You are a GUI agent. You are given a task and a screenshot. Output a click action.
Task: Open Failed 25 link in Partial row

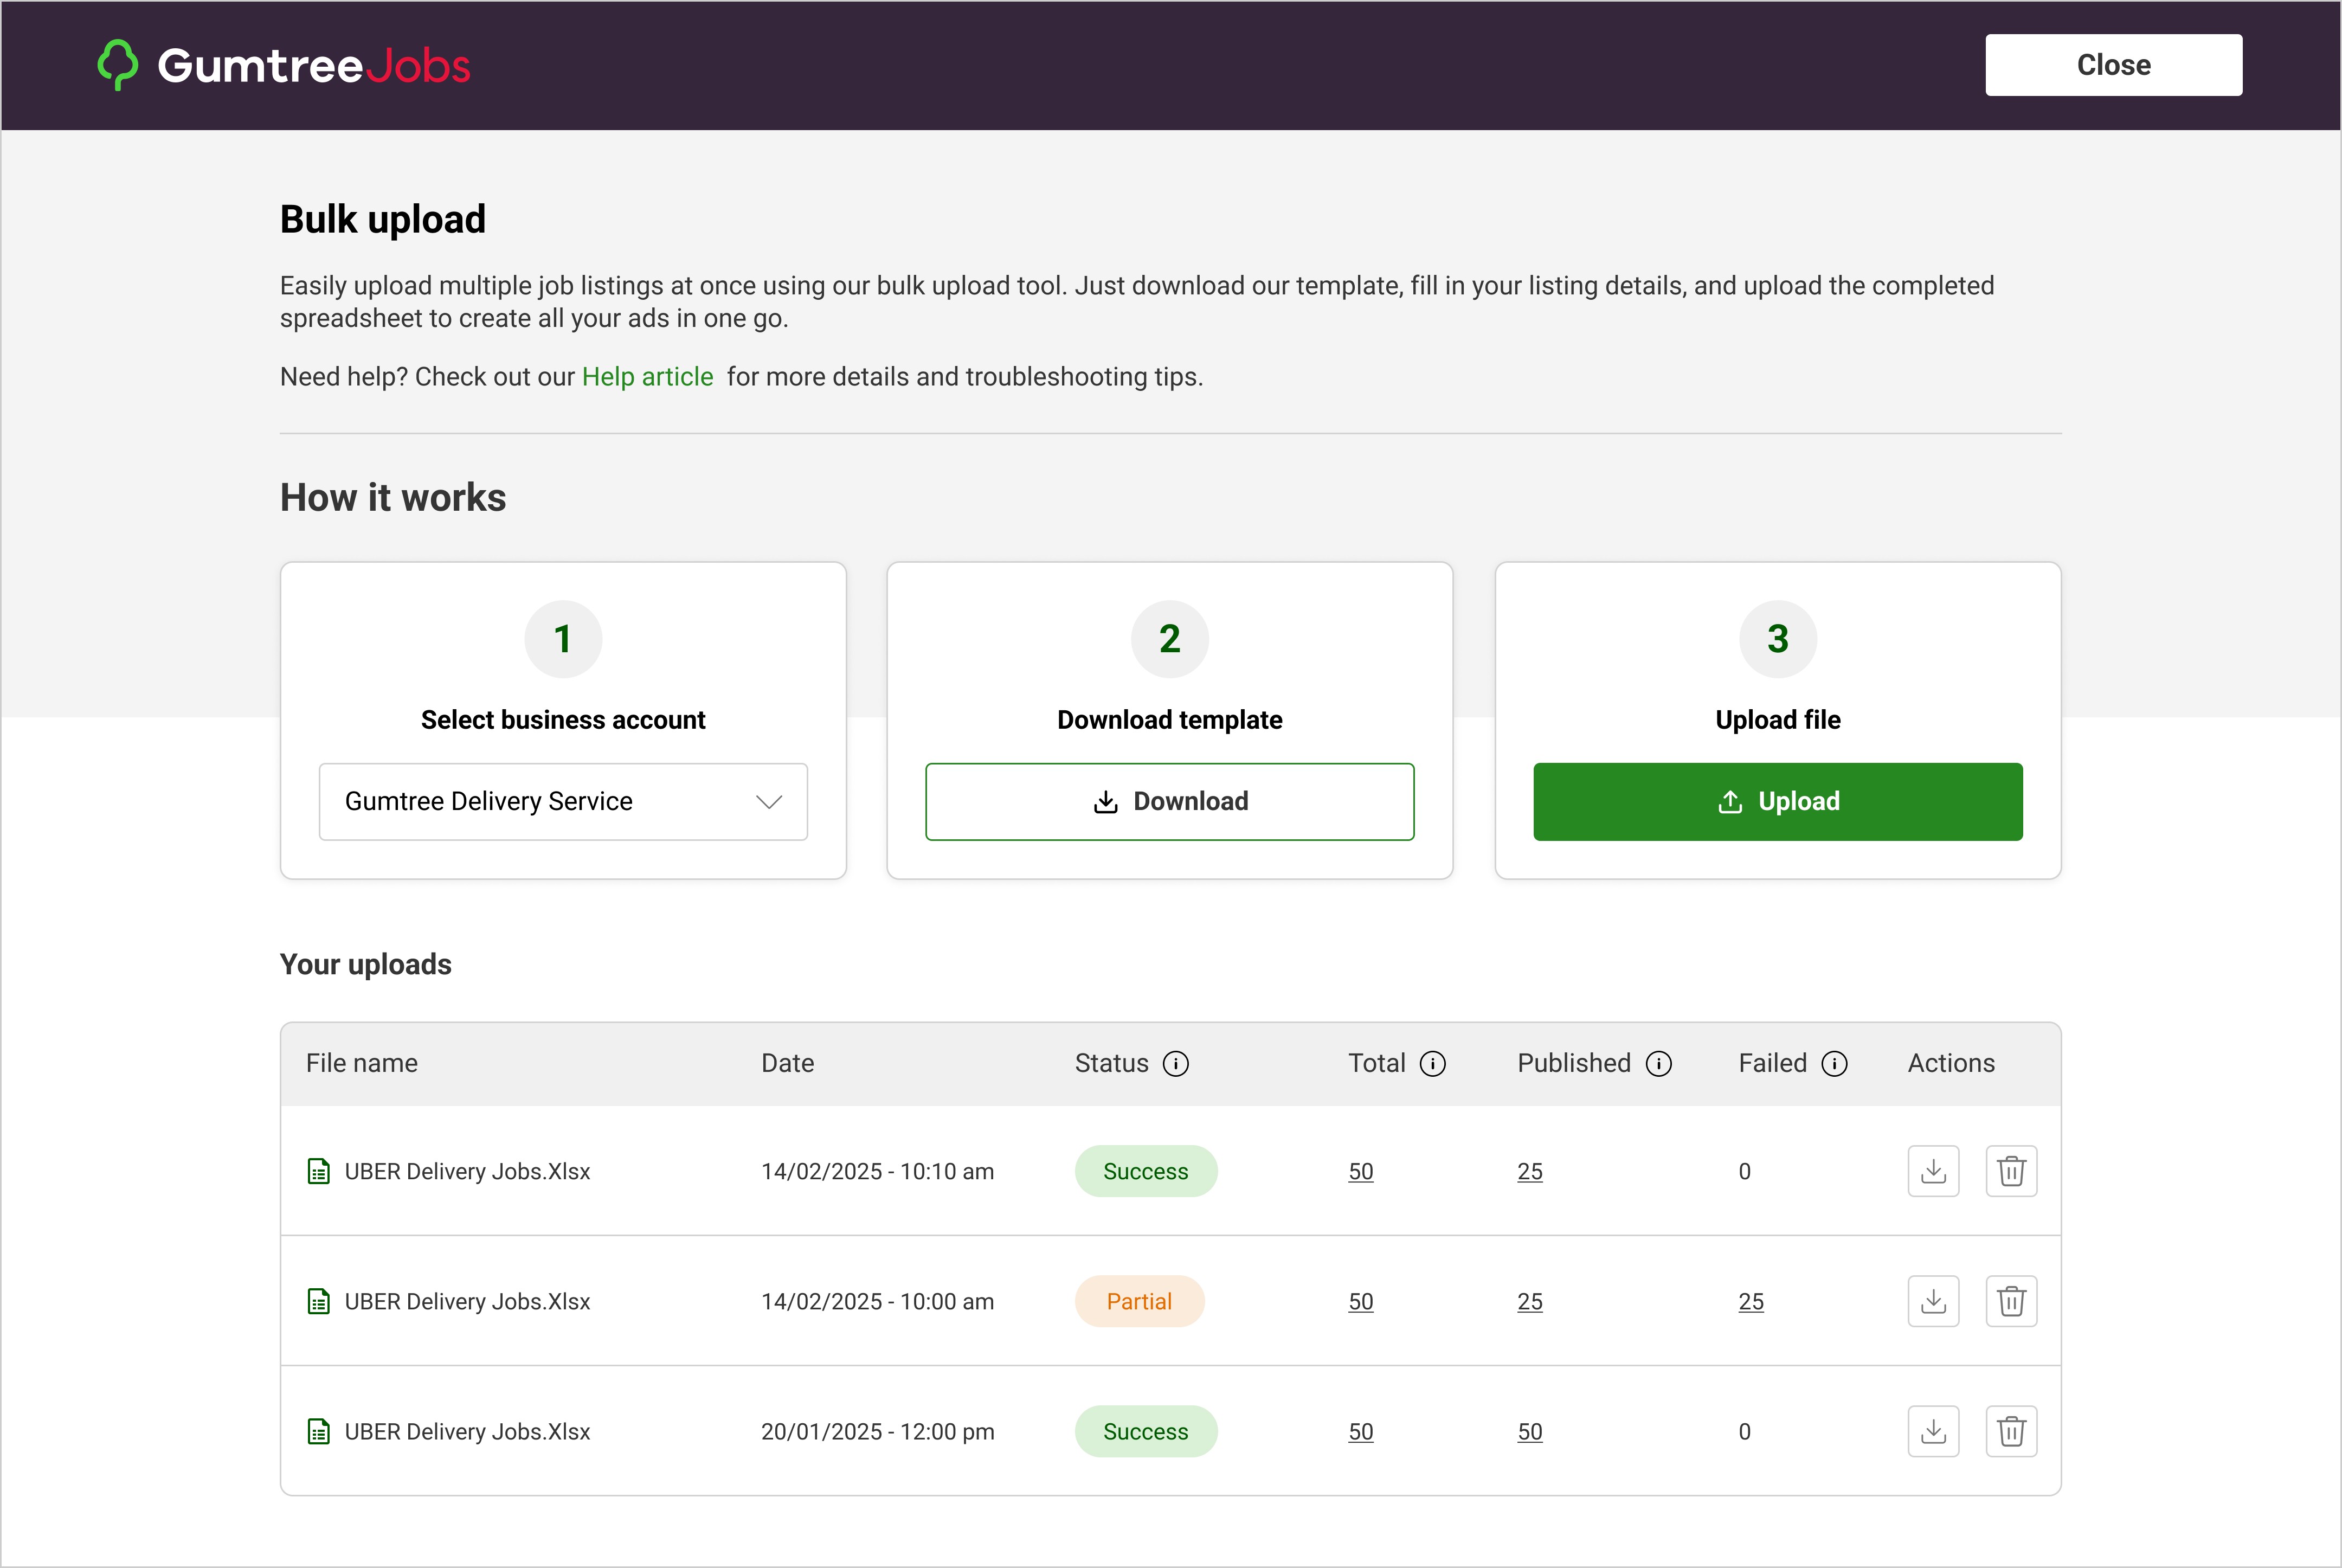(x=1751, y=1301)
